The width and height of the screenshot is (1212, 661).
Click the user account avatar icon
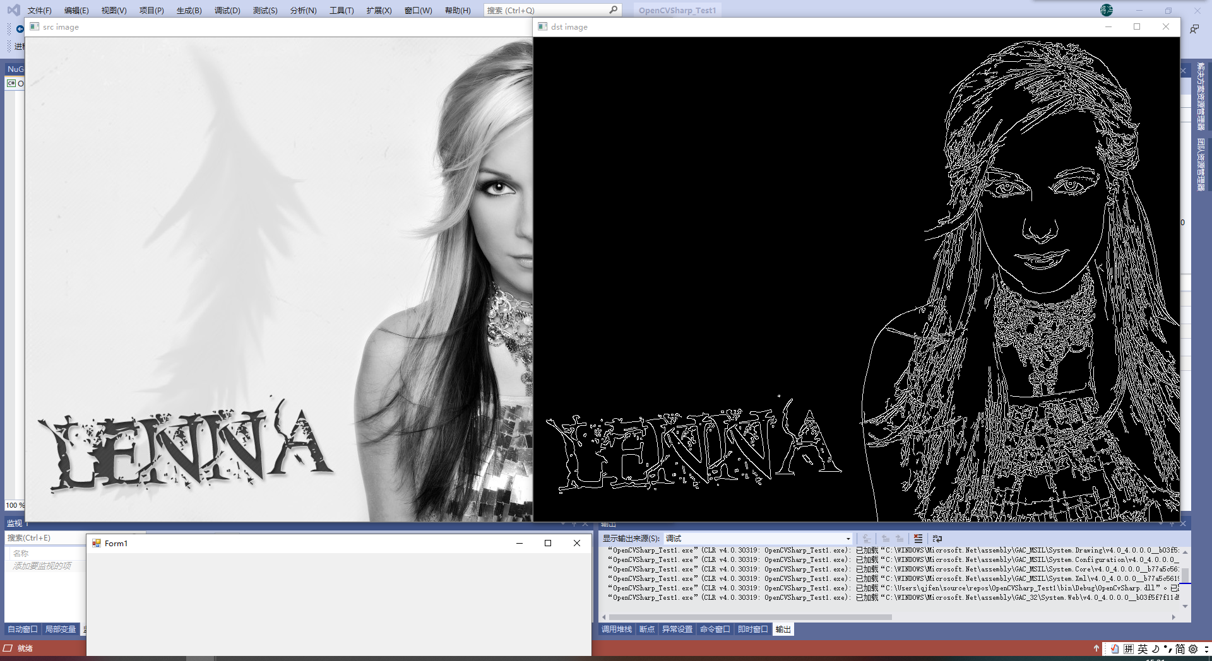(x=1106, y=9)
